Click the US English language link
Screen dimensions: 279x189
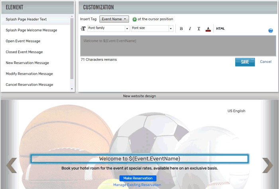coord(236,111)
